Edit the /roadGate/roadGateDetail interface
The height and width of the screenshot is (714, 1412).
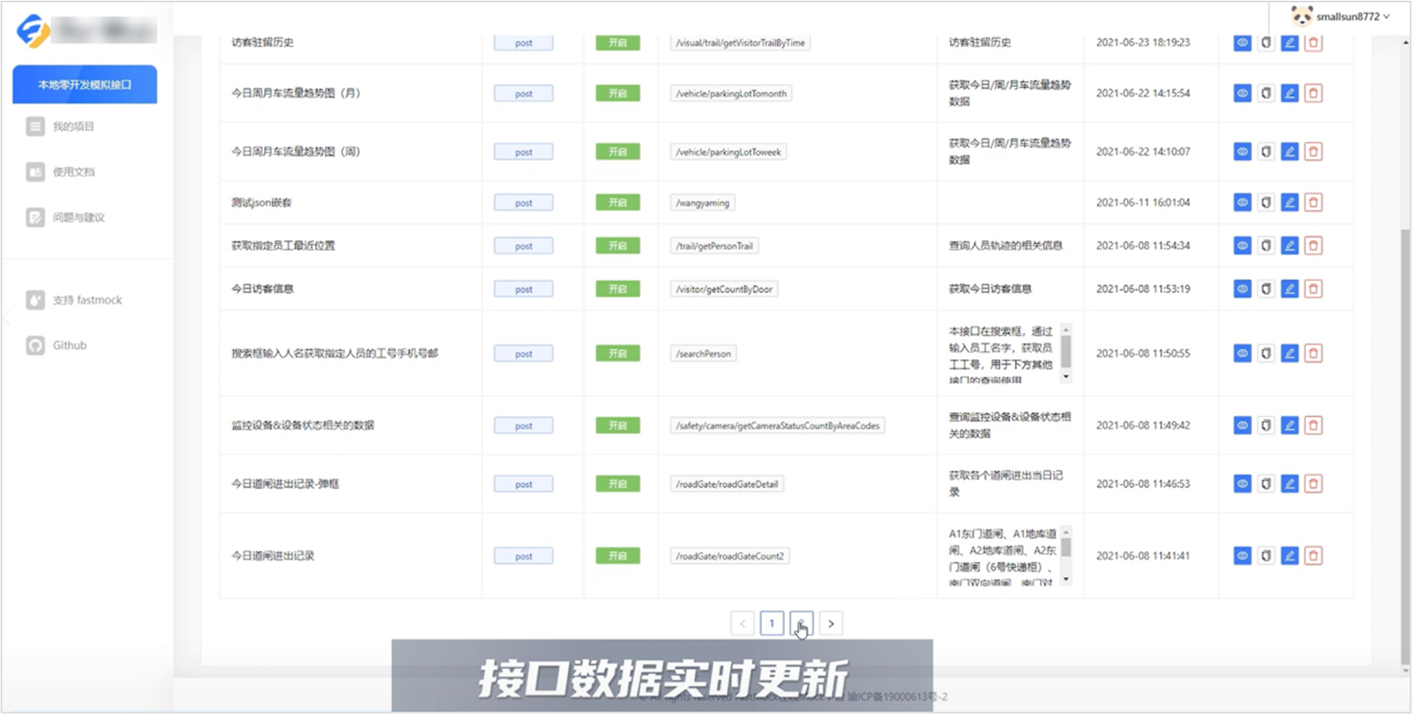point(1289,484)
